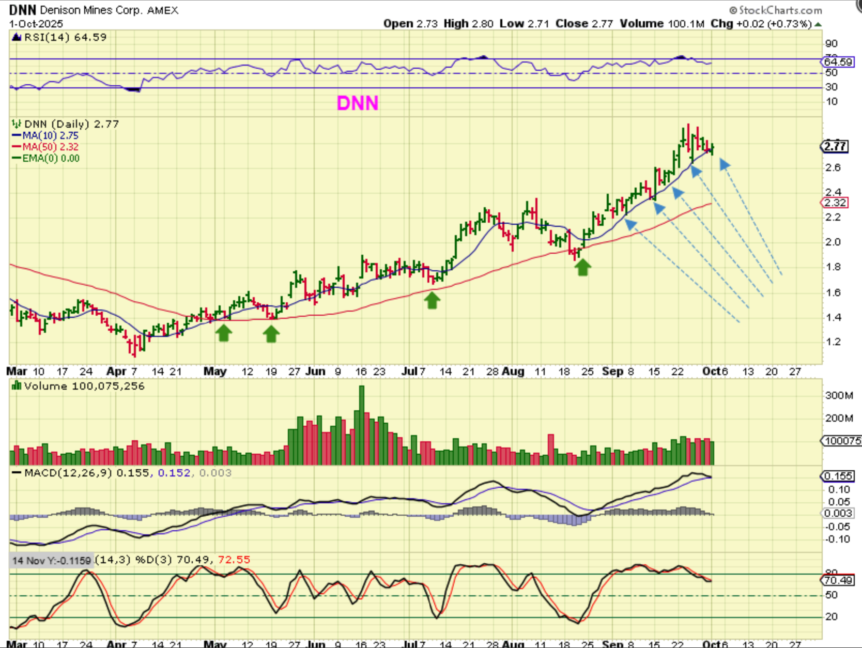Click Apr on the price panel date axis
The image size is (862, 648).
[116, 371]
